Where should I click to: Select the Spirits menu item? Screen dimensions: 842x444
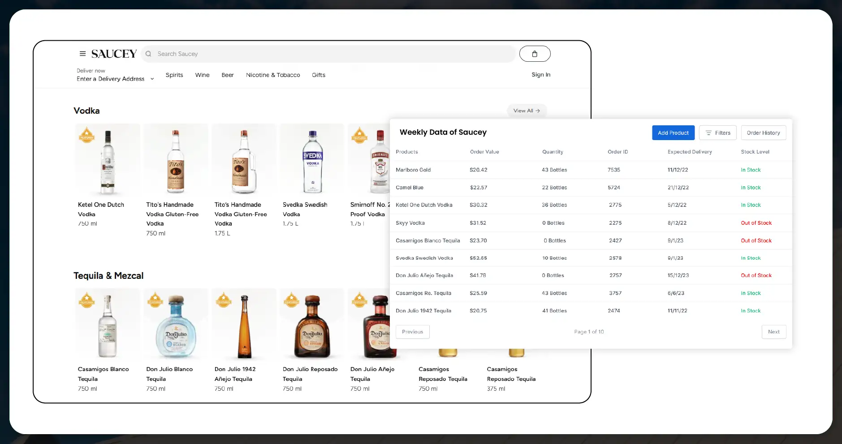click(174, 75)
